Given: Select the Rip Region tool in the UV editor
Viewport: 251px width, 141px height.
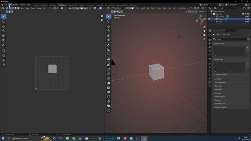Looking at the screenshot, I should (4, 51).
